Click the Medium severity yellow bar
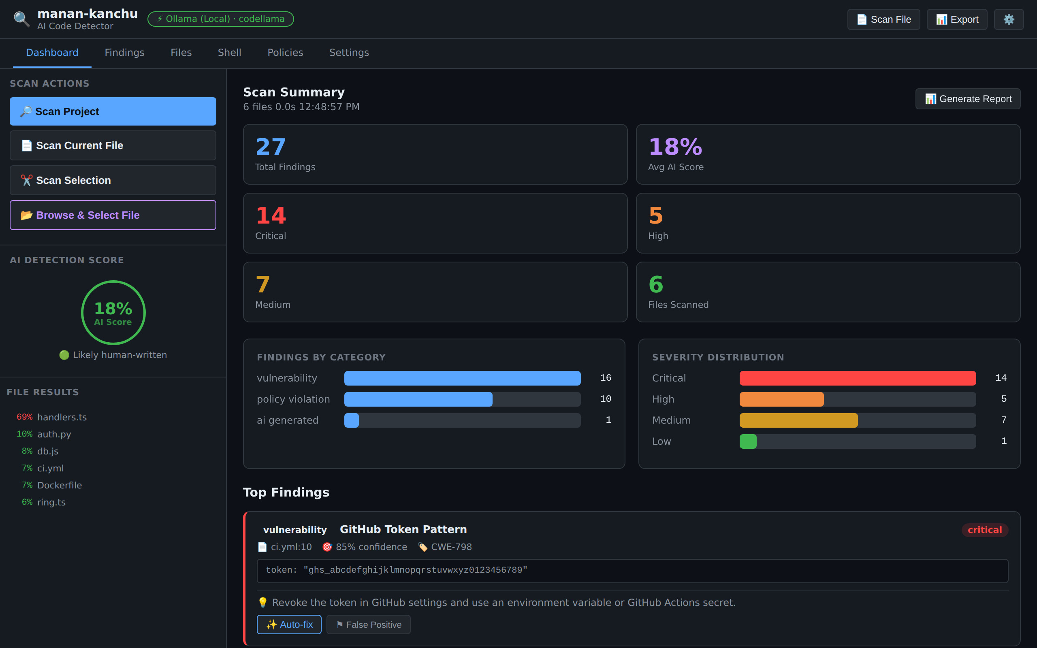Viewport: 1037px width, 648px height. (799, 420)
